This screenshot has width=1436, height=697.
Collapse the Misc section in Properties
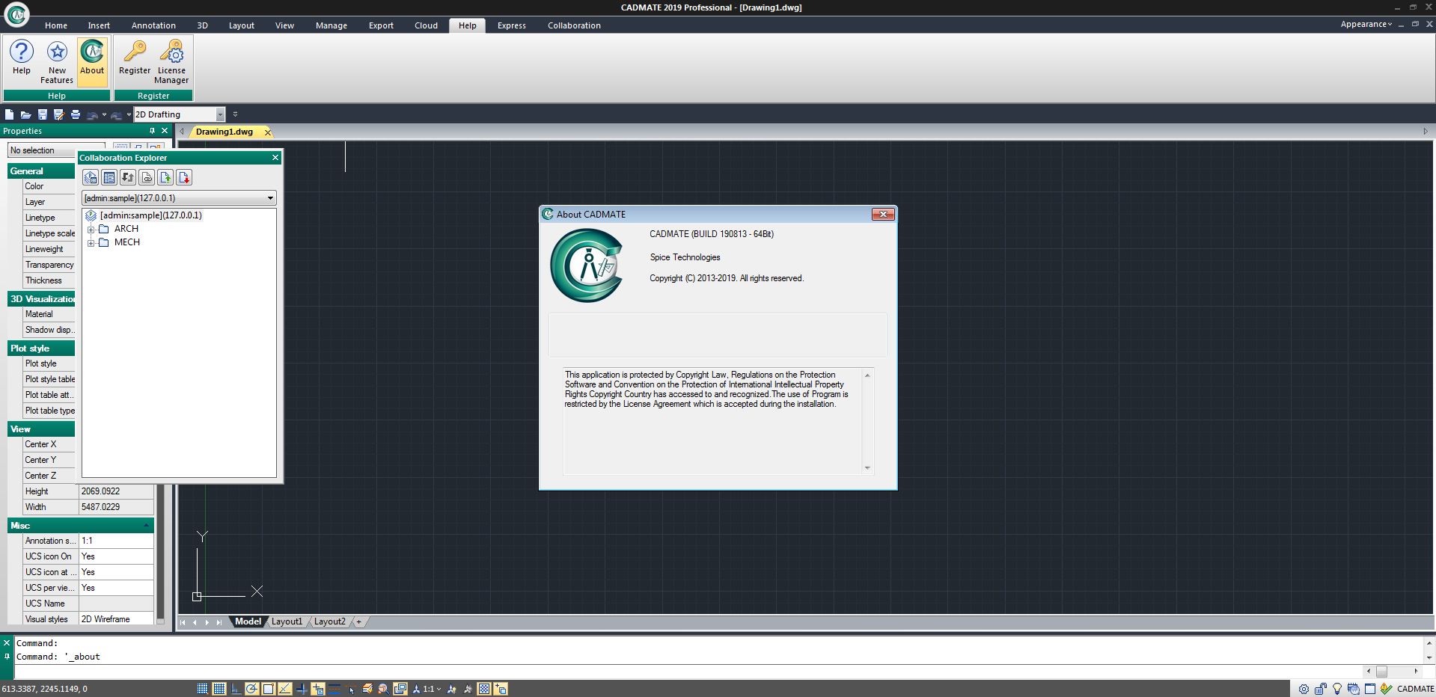tap(147, 526)
